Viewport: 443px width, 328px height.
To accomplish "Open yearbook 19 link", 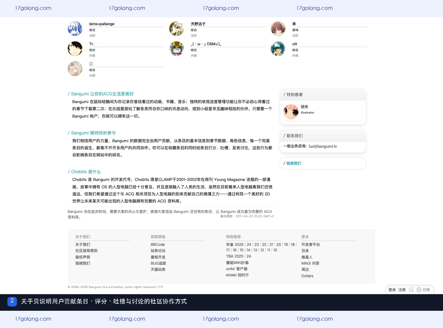I will coord(286,245).
